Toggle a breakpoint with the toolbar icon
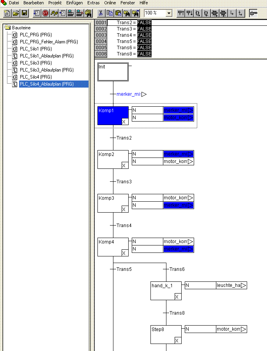The image size is (267, 351). tap(62, 13)
